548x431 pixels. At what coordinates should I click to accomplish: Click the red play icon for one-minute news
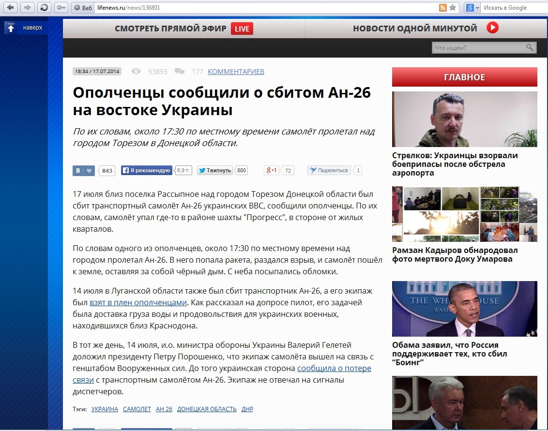coord(492,28)
